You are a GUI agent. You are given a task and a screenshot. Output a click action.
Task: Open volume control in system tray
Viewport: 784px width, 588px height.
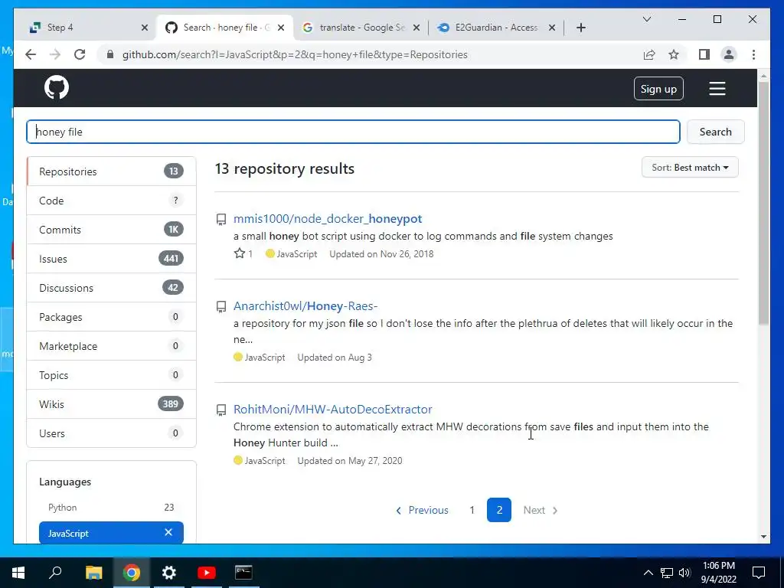pos(685,573)
